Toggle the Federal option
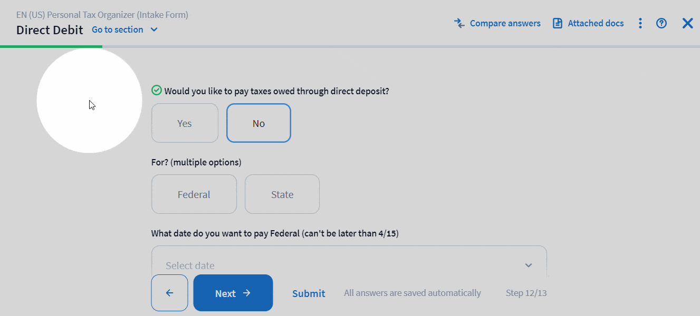 click(194, 194)
